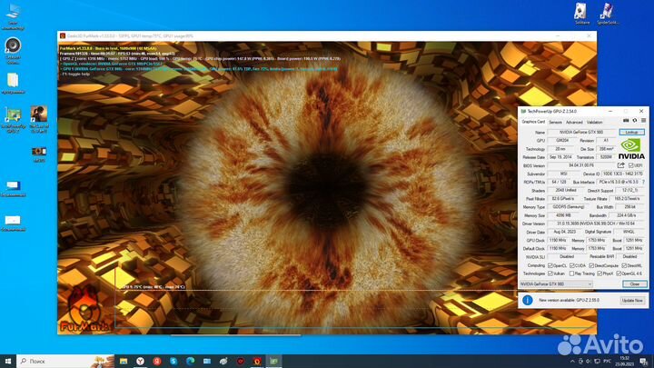The width and height of the screenshot is (654, 368).
Task: Click the Update Now button
Action: (x=631, y=299)
